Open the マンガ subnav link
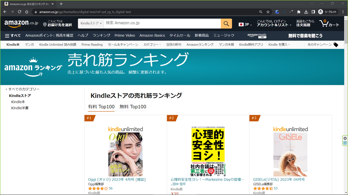 pos(29,45)
